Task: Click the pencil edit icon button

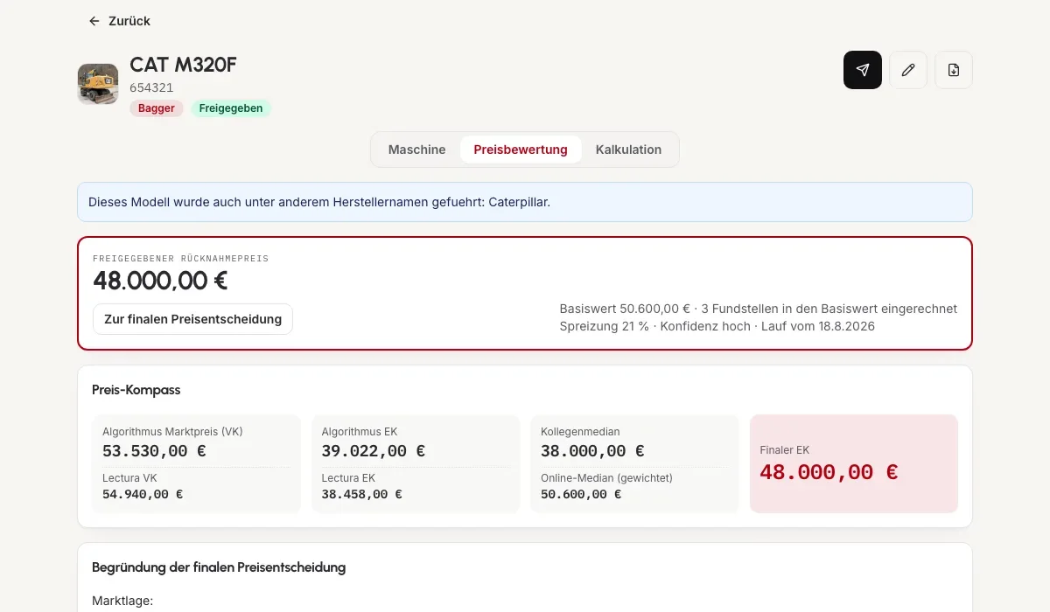Action: point(908,70)
